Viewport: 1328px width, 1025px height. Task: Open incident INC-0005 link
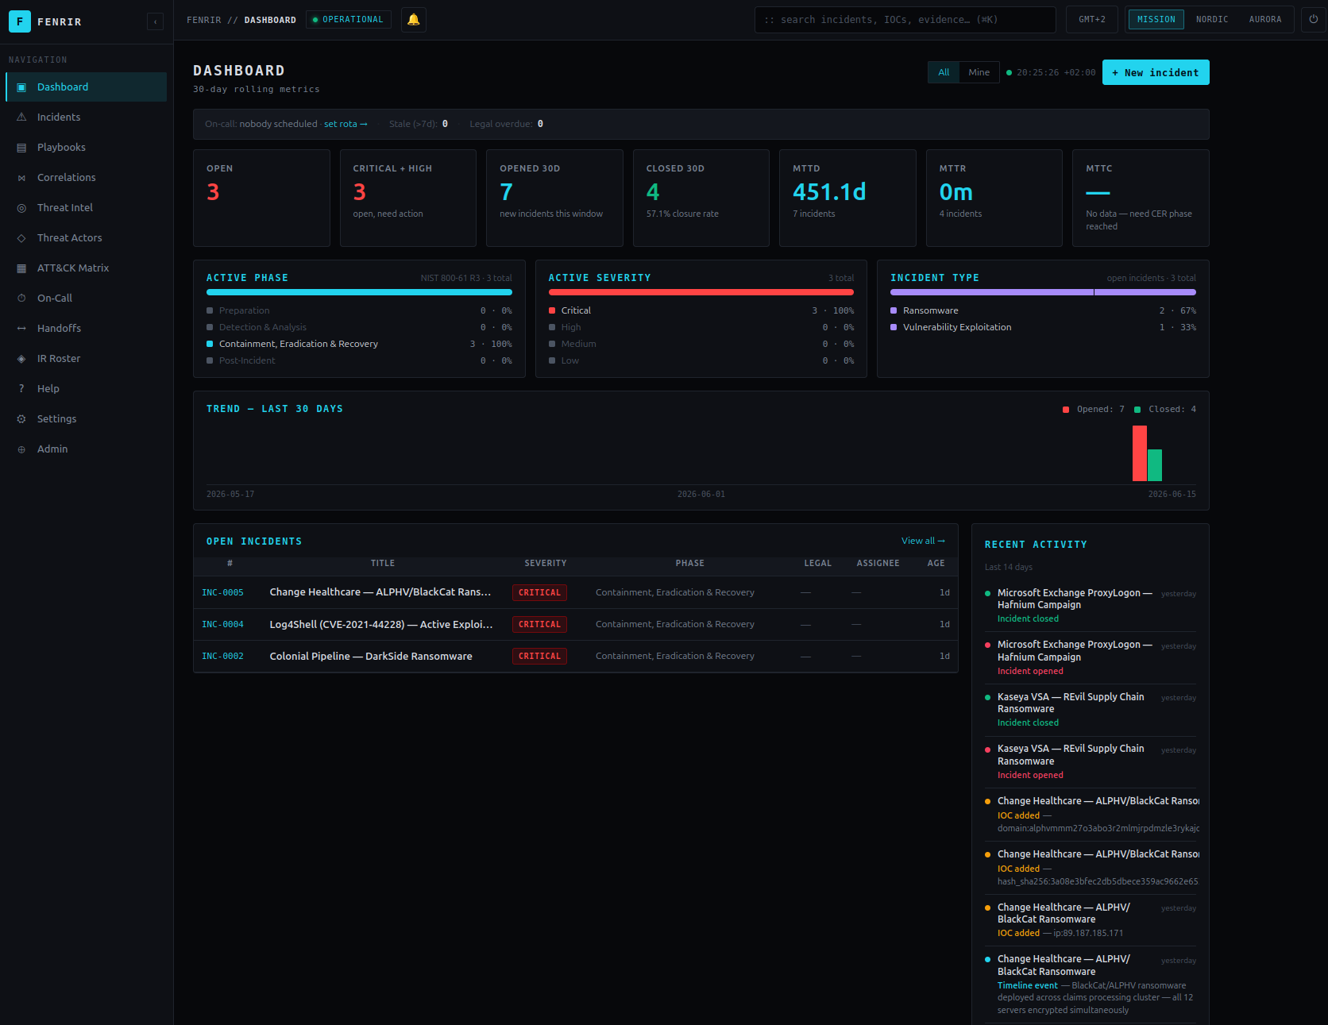click(222, 593)
